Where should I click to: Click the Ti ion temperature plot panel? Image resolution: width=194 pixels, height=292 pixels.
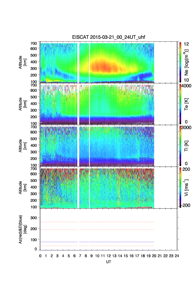[109, 146]
